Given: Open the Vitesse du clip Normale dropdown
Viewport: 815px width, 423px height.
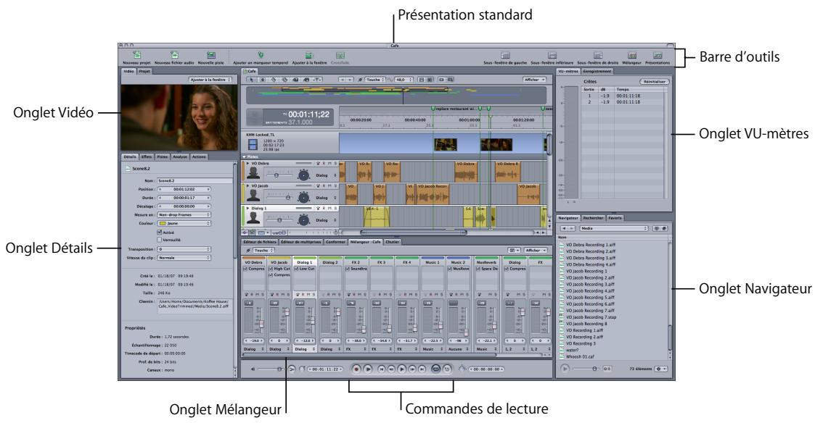Looking at the screenshot, I should click(x=184, y=257).
